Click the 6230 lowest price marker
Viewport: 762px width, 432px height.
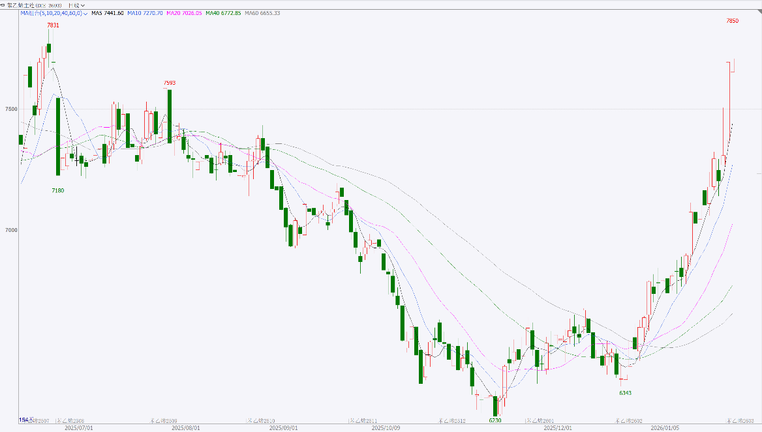click(496, 420)
